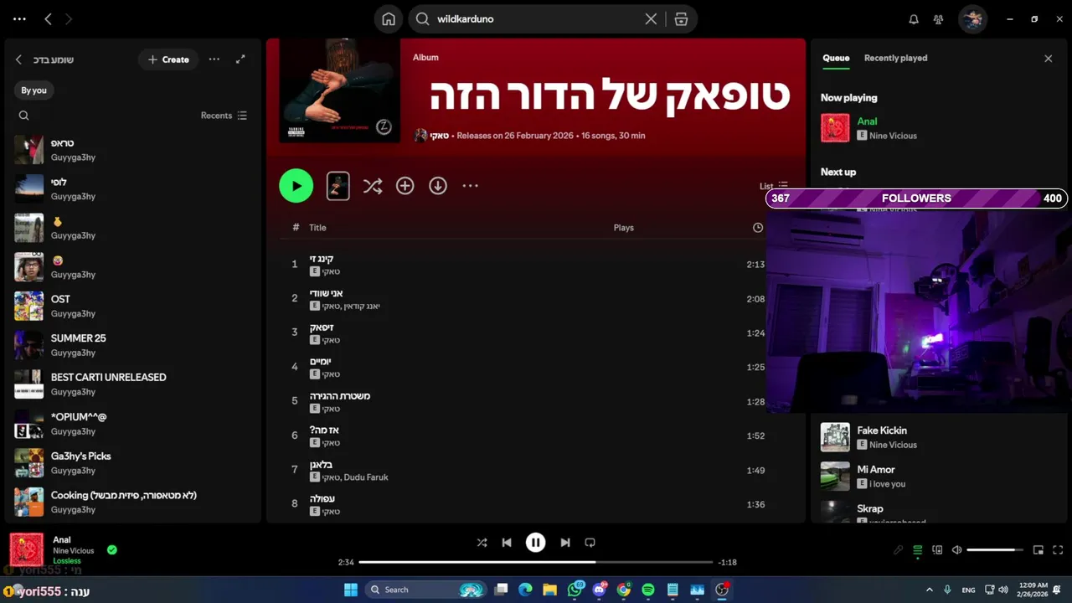
Task: Open the SUMMER 25 playlist
Action: tap(134, 345)
